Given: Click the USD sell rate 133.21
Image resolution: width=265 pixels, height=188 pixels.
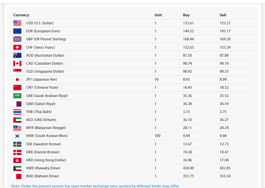Looking at the screenshot, I should point(225,23).
